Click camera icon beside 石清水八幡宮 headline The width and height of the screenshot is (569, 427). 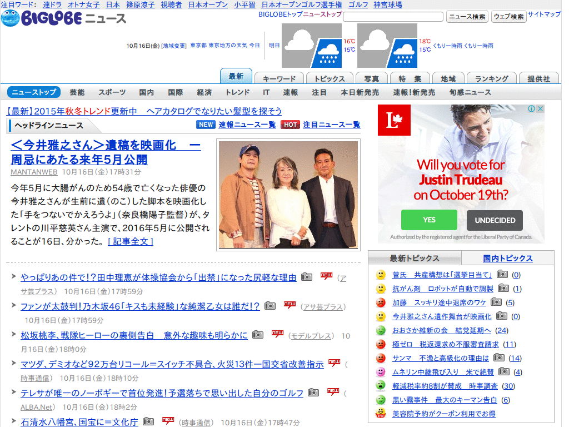tap(148, 421)
